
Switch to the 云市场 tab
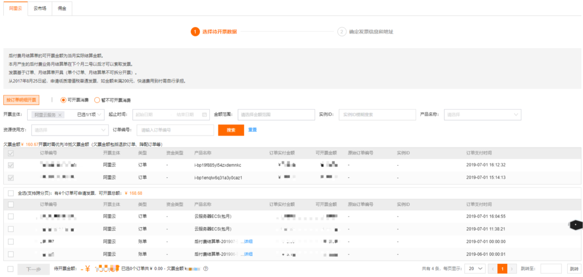40,8
